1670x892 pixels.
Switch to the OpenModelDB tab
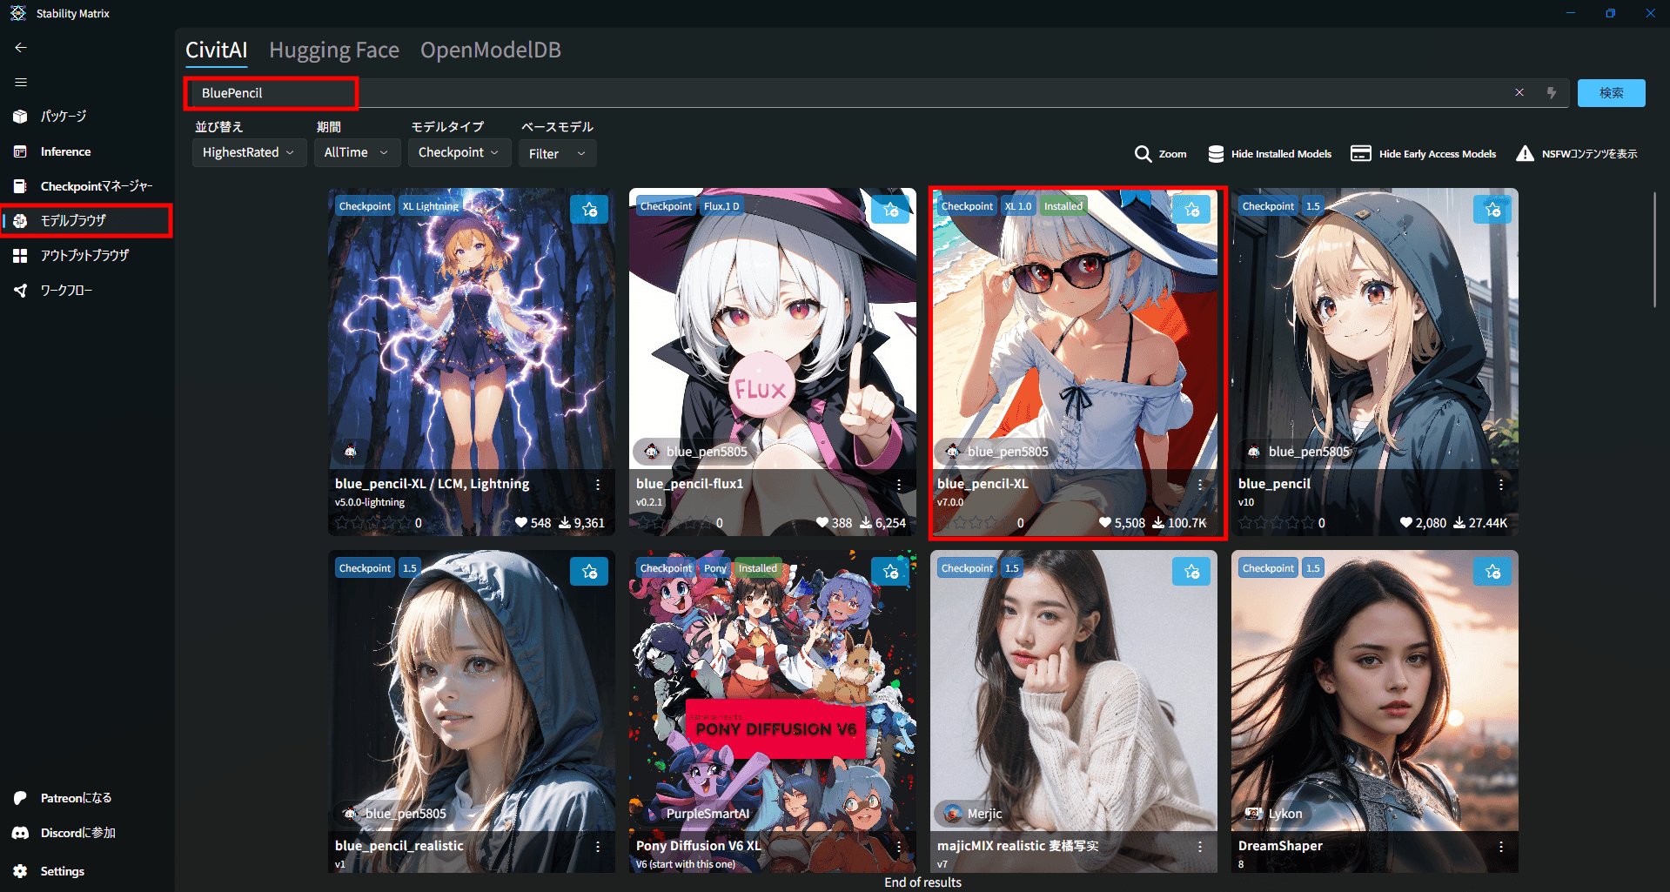point(491,50)
